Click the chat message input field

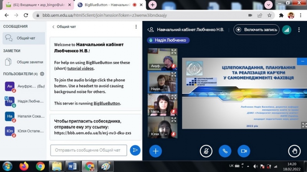point(89,150)
